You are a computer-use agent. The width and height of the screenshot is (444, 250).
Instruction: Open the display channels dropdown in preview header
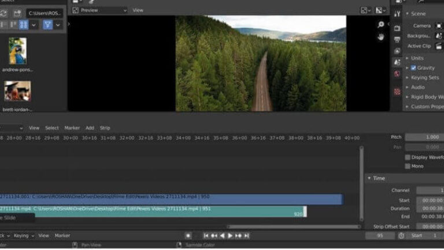[x=365, y=10]
